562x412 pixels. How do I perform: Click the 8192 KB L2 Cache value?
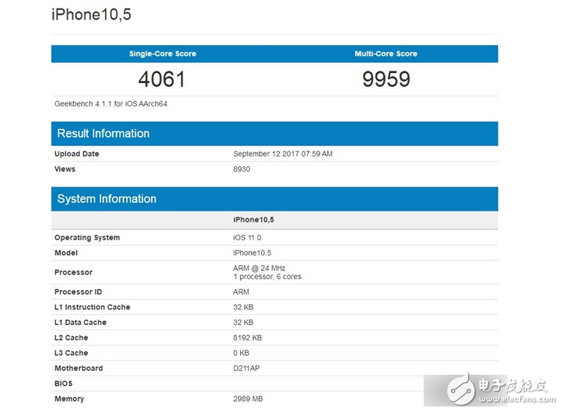click(248, 337)
